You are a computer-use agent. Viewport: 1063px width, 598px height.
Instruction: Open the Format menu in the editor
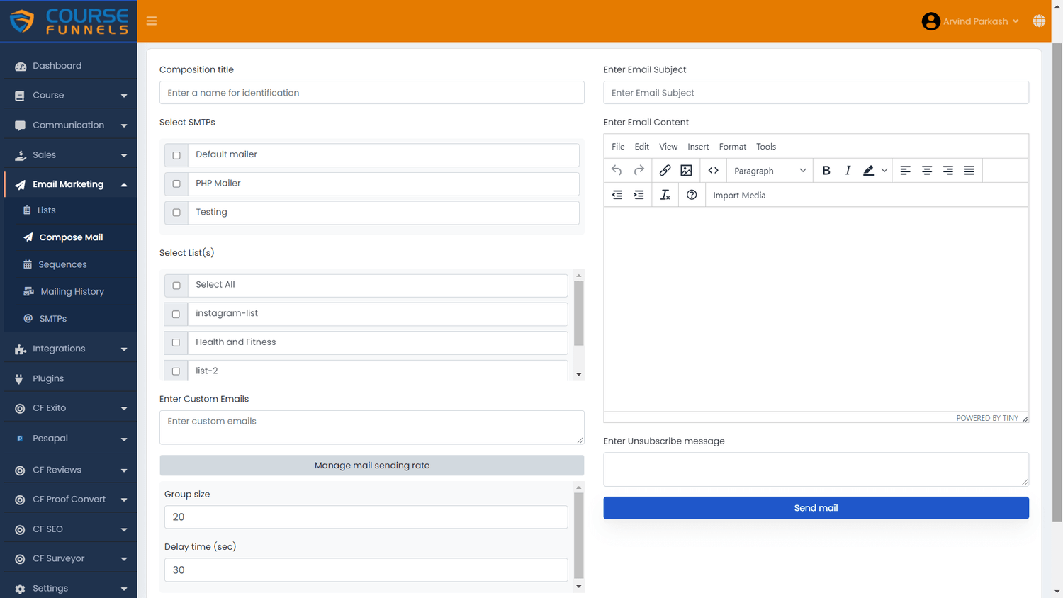pos(732,146)
